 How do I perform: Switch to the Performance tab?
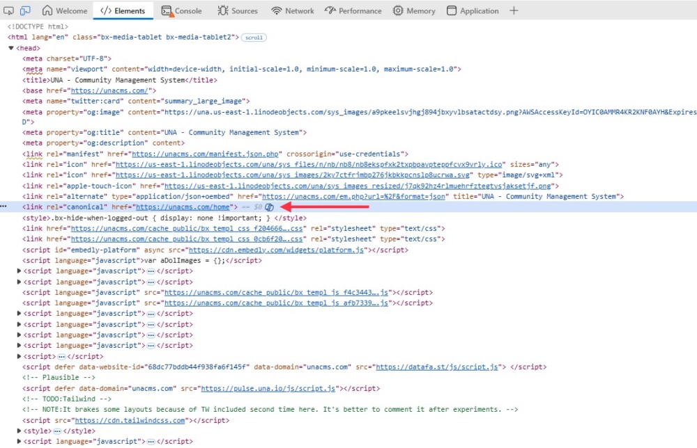pos(353,10)
